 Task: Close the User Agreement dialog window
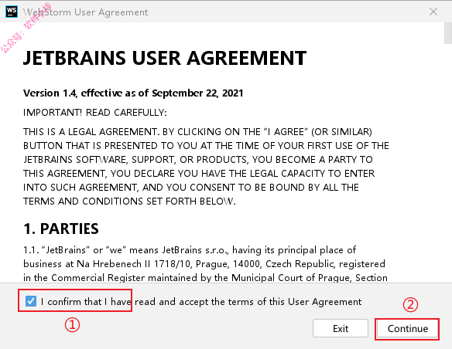pos(433,12)
